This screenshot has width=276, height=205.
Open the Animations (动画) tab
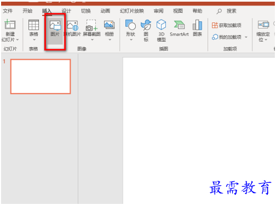105,11
